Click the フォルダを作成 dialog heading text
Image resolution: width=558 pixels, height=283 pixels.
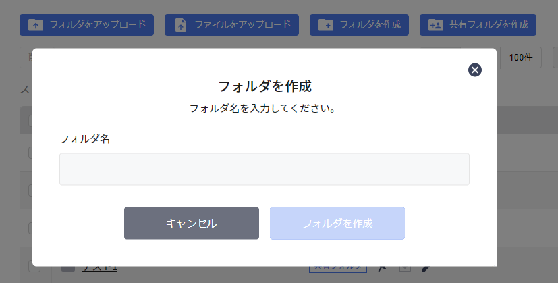pos(264,86)
